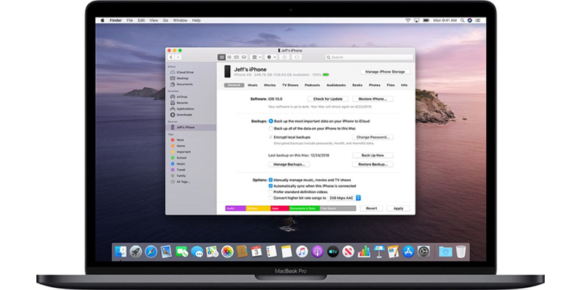Screen dimensions: 581x290
Task: Open the gear Action dropdown menu
Action: (x=271, y=57)
